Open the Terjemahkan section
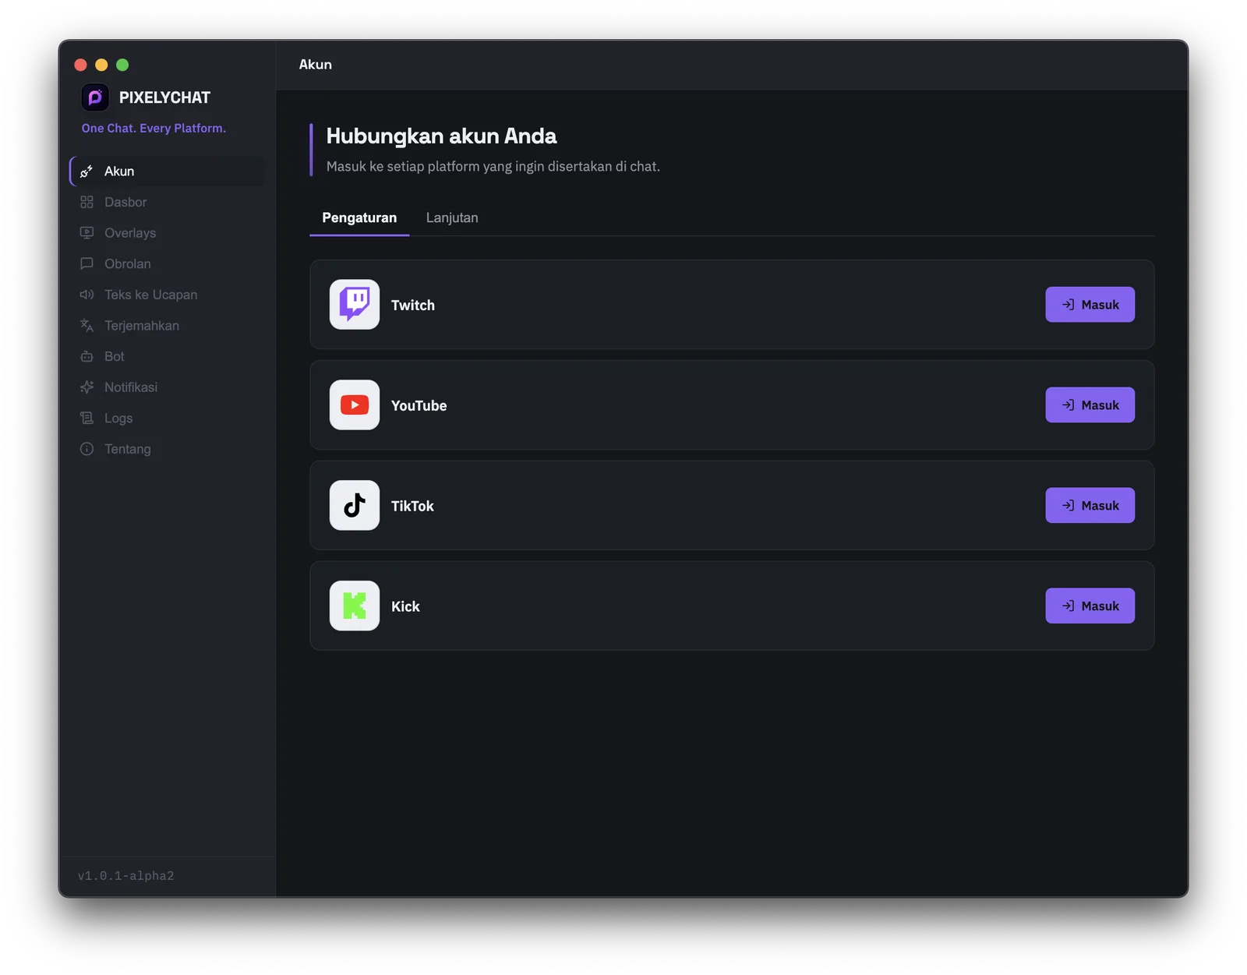 tap(167, 326)
